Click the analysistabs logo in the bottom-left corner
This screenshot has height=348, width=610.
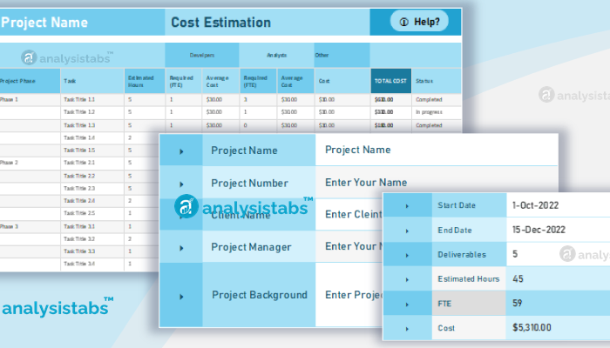pos(58,307)
